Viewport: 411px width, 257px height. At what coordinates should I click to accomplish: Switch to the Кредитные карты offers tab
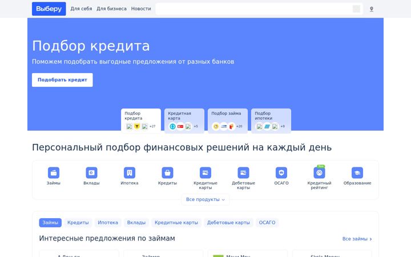(x=176, y=223)
